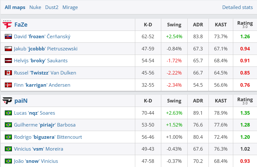Open Finn 'karrigan' Andersen's player page

(42, 85)
